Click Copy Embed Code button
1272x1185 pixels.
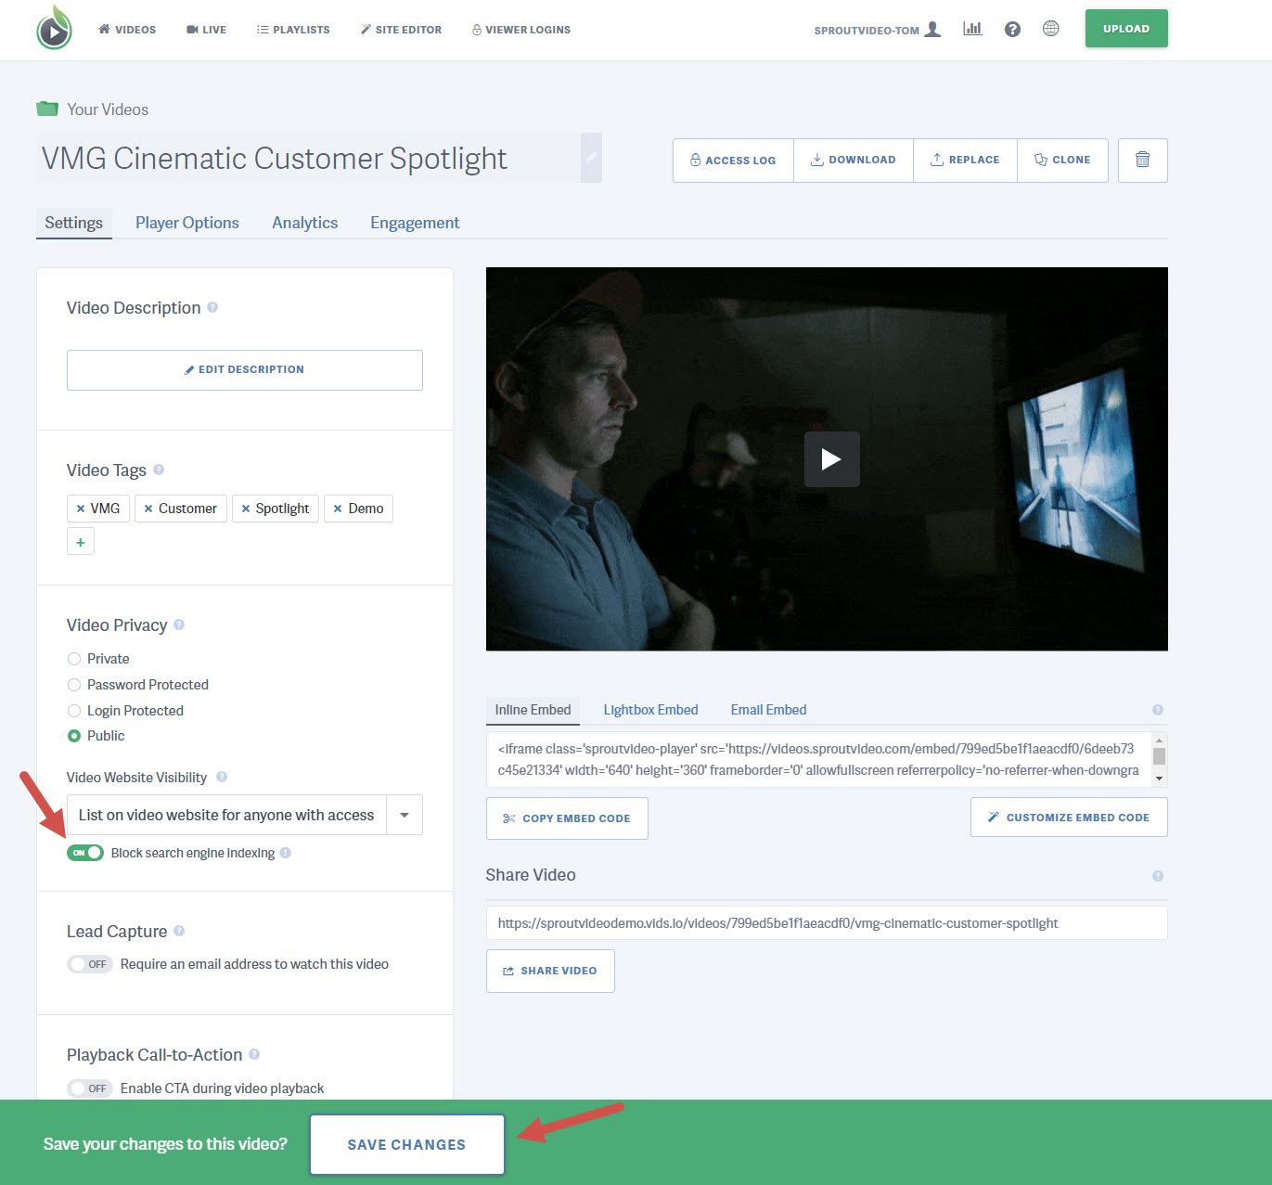tap(567, 818)
